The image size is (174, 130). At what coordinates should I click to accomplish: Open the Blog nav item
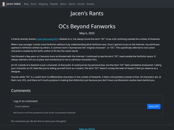[x=26, y=4]
